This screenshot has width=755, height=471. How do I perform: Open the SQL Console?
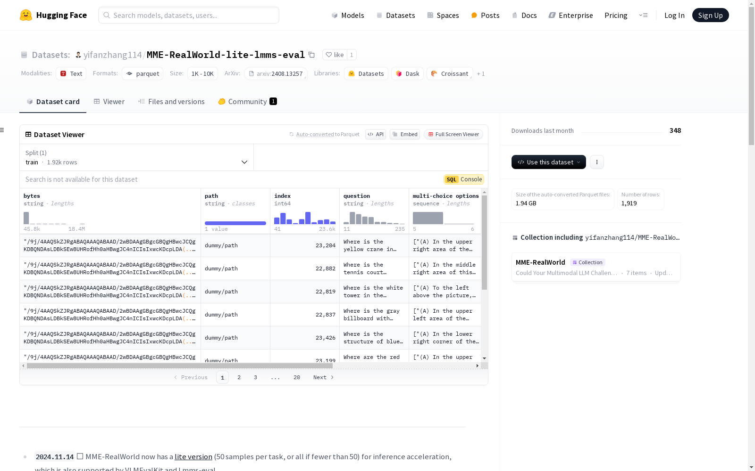click(464, 179)
